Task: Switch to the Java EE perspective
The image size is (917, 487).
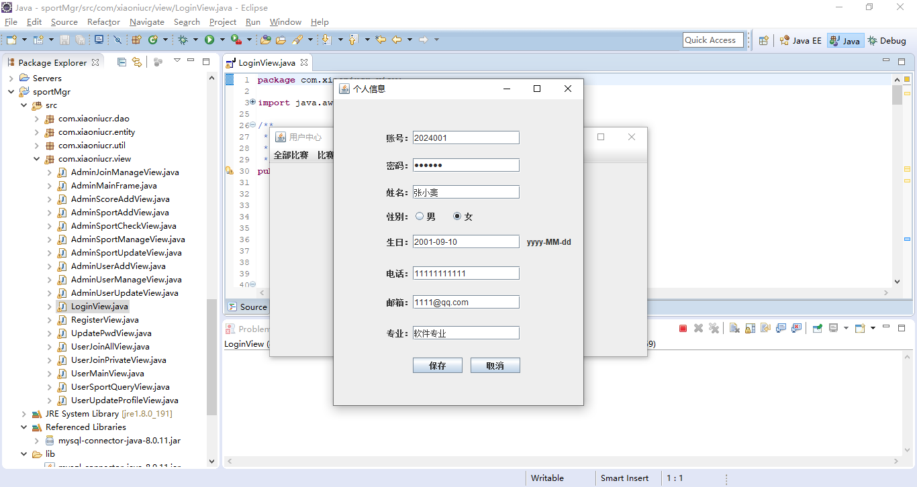Action: (800, 41)
